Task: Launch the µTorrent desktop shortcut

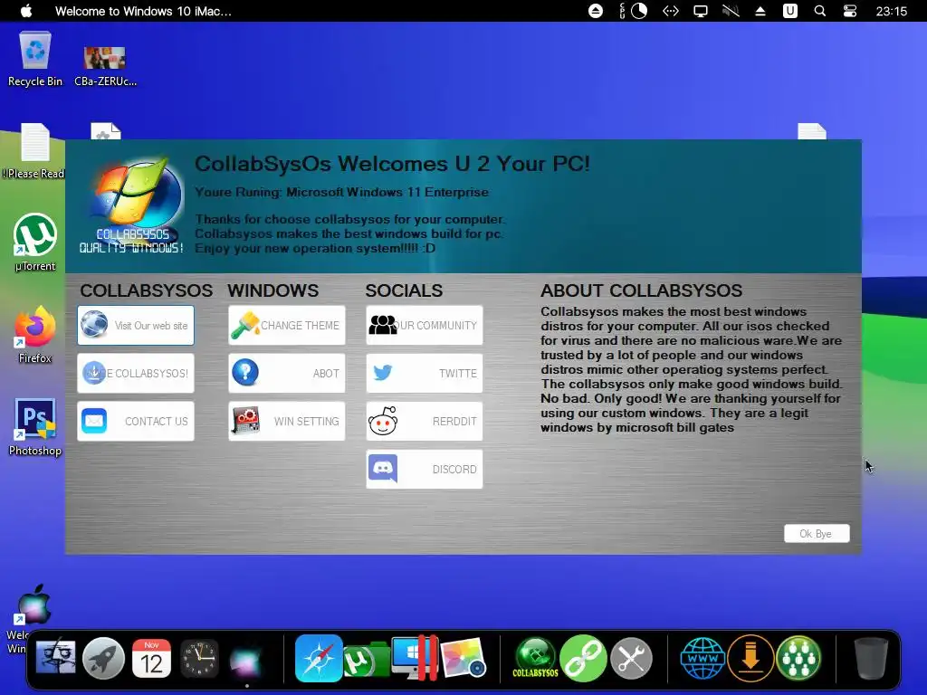Action: point(35,242)
